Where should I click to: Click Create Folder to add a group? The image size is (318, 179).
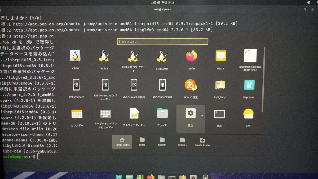click(x=202, y=141)
